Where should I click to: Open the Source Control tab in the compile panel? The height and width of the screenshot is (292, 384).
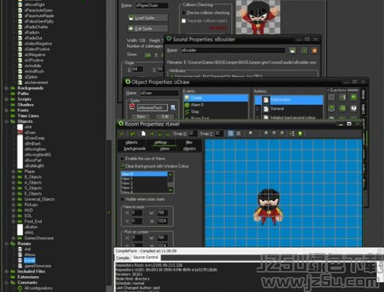click(146, 258)
